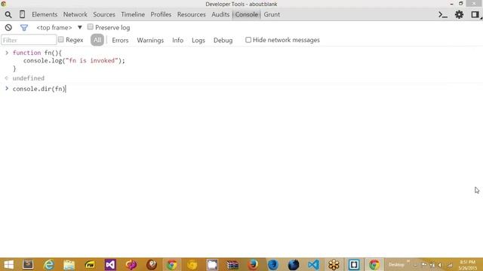Open the Fireworks 'Fw' taskbar icon
The height and width of the screenshot is (271, 483).
coord(90,264)
